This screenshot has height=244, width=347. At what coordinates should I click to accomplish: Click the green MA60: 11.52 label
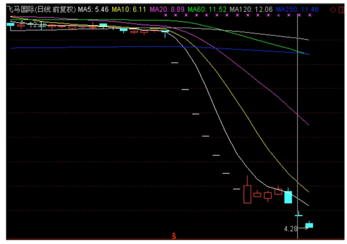pyautogui.click(x=207, y=9)
